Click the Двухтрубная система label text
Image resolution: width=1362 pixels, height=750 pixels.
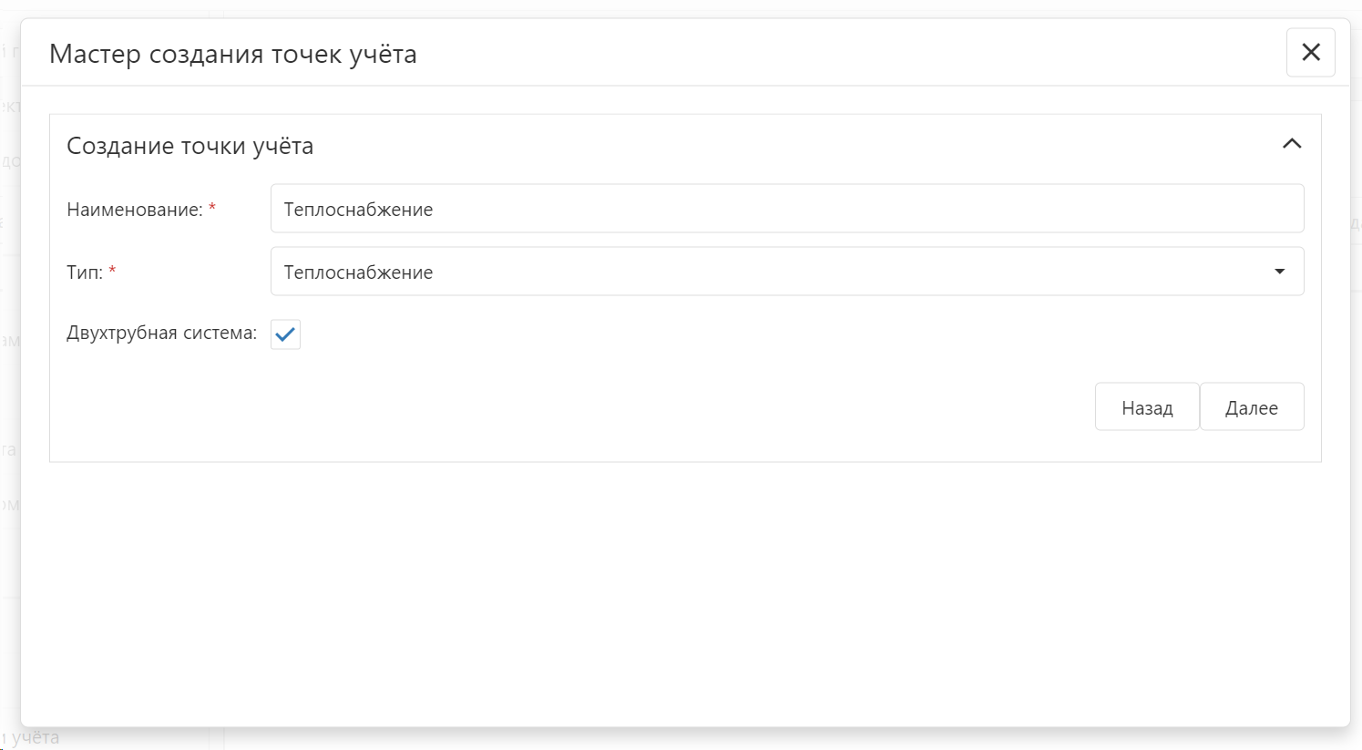point(161,333)
